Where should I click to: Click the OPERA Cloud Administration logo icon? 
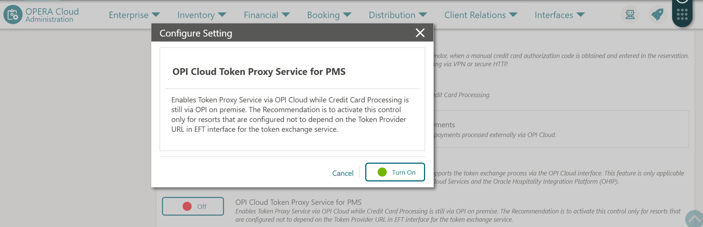pos(12,14)
